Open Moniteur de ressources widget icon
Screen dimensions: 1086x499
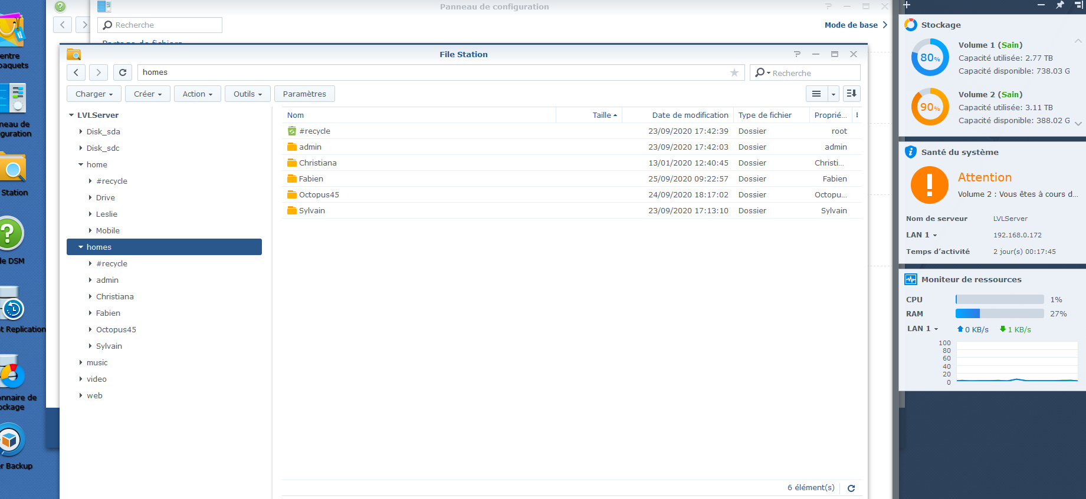point(911,279)
